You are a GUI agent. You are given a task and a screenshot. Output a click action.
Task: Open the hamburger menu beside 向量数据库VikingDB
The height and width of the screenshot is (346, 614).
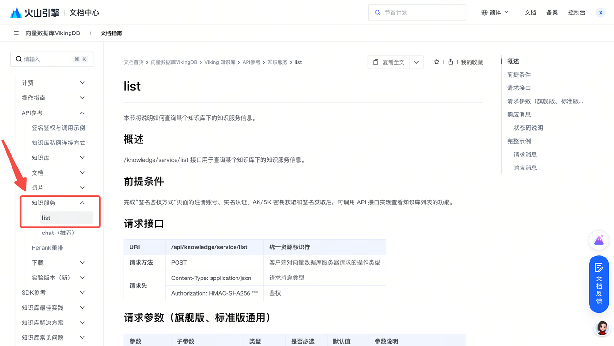[x=16, y=33]
